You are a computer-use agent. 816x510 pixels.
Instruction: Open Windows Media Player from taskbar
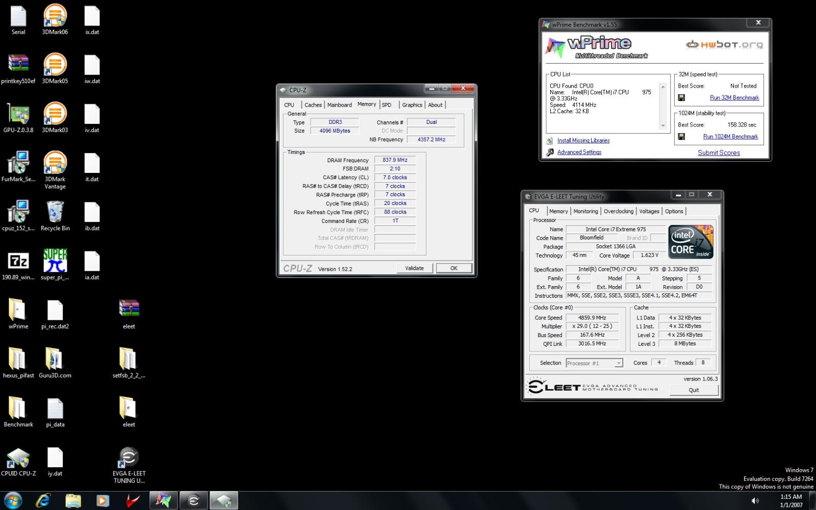point(103,501)
